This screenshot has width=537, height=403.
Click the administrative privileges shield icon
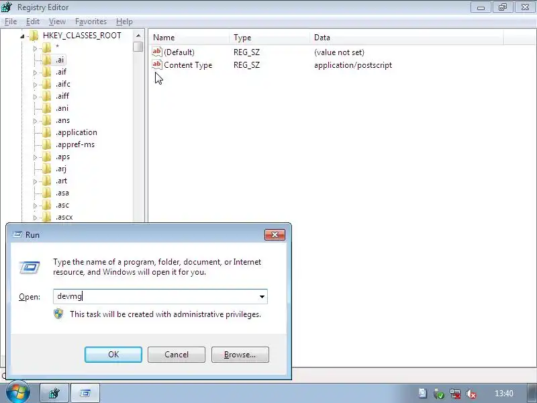coord(58,314)
